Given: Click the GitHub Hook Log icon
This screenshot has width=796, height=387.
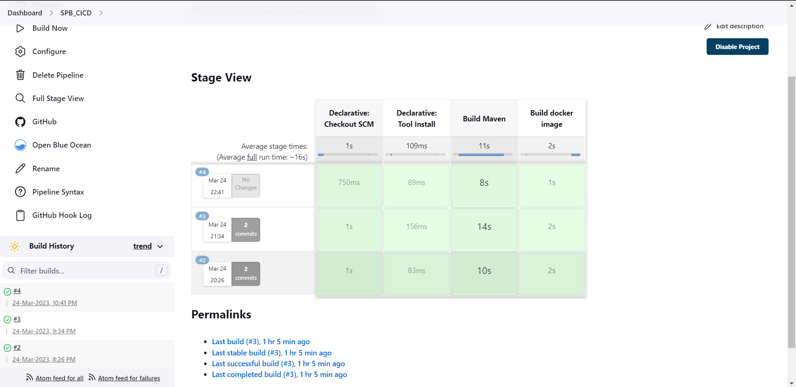Looking at the screenshot, I should (x=20, y=215).
